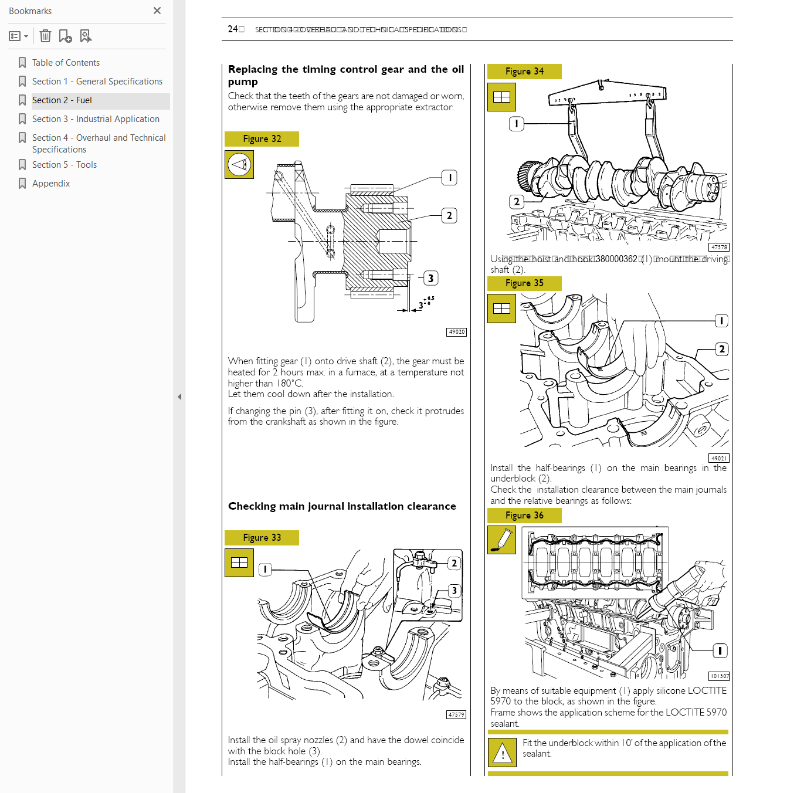Image resolution: width=797 pixels, height=793 pixels.
Task: Jump to Section 3 - Industrial Application
Action: coord(96,119)
